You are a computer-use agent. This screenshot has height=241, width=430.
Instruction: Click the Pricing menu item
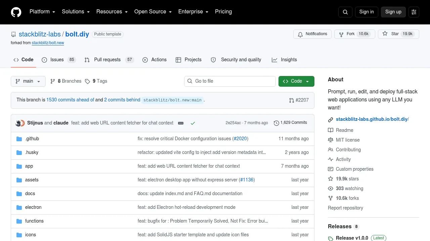[x=223, y=11]
